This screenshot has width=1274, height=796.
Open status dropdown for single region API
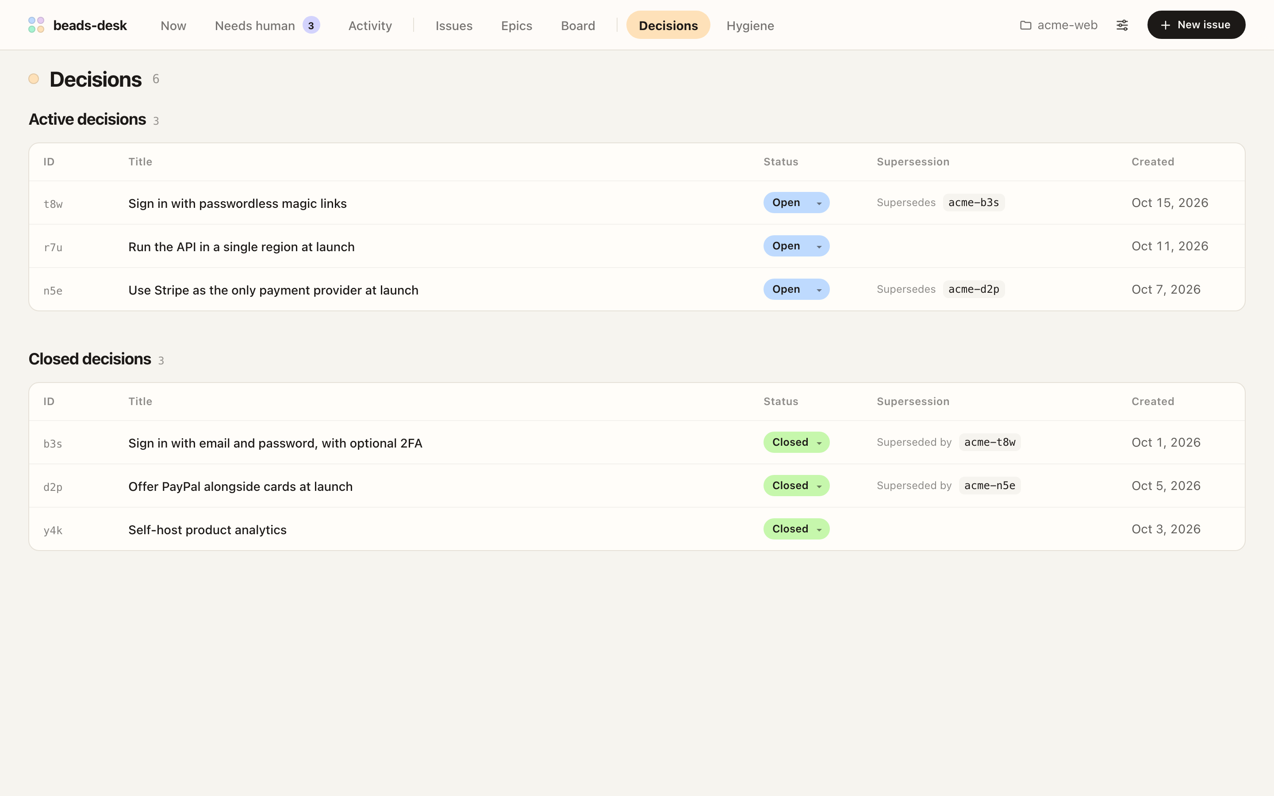coord(796,246)
